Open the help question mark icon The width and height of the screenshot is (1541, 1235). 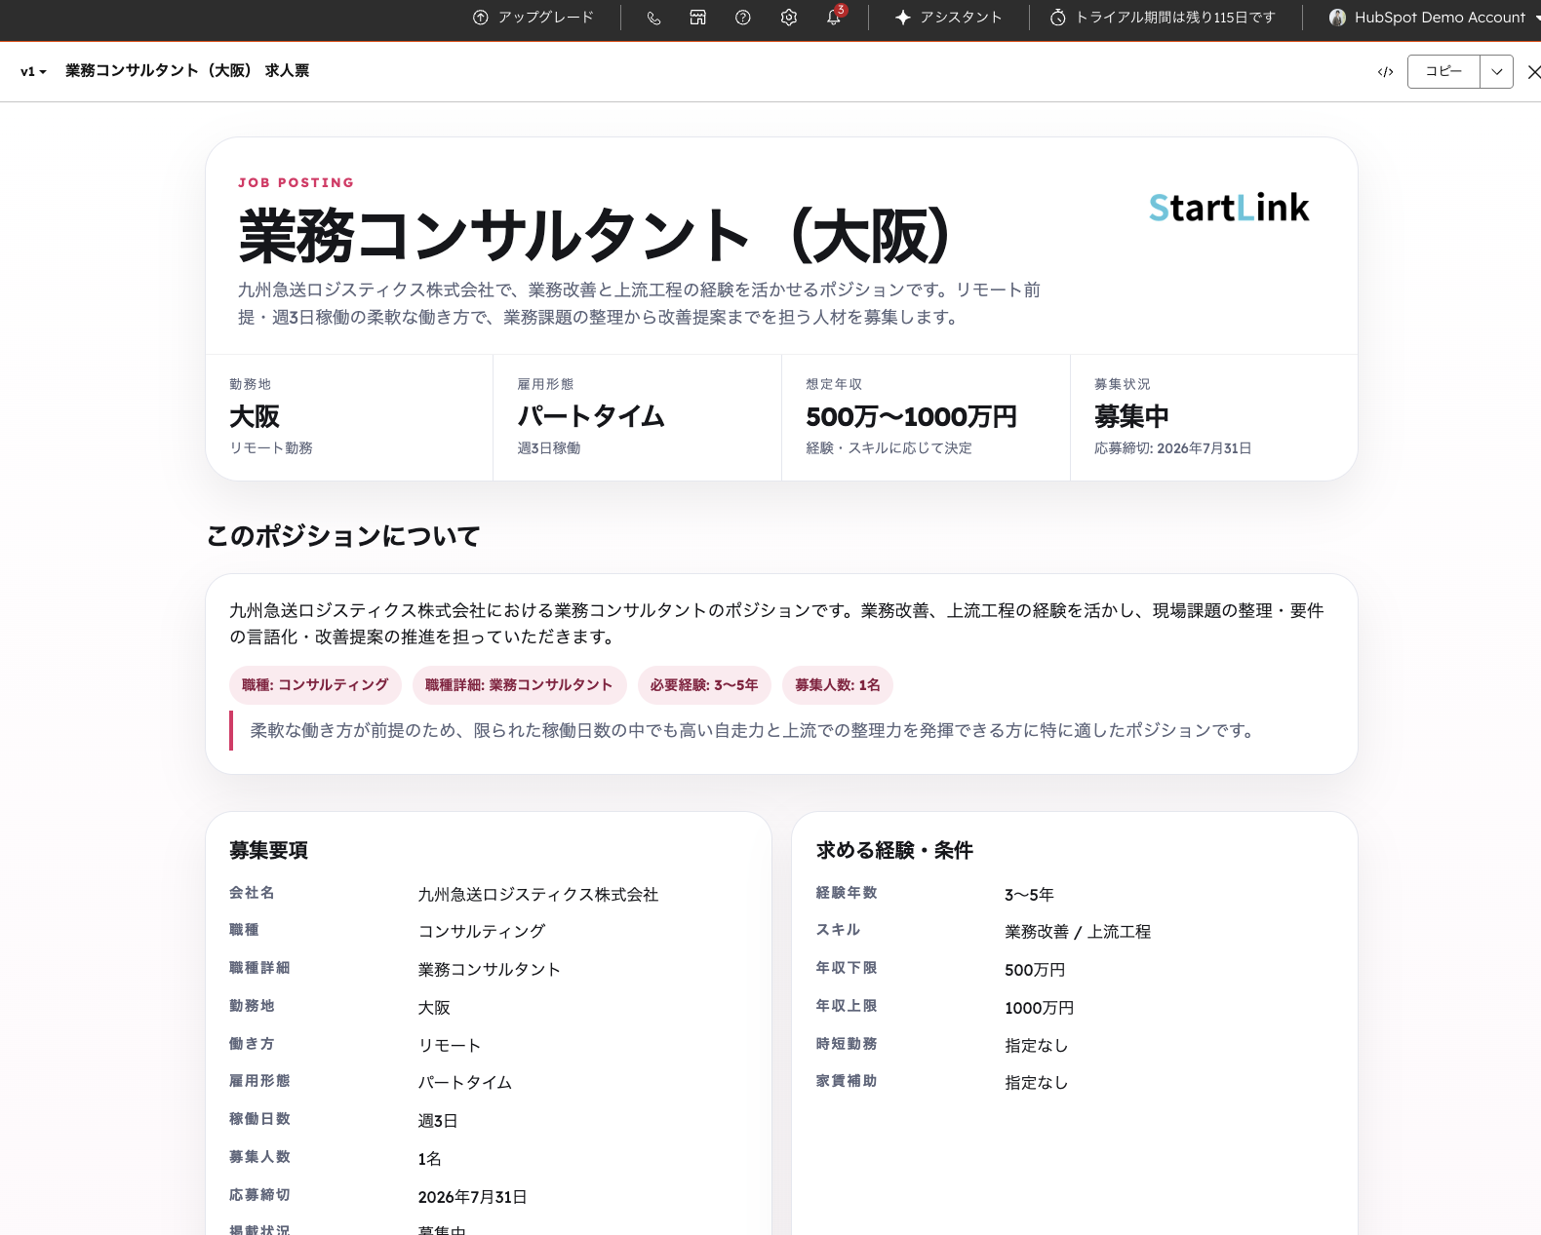pyautogui.click(x=743, y=18)
